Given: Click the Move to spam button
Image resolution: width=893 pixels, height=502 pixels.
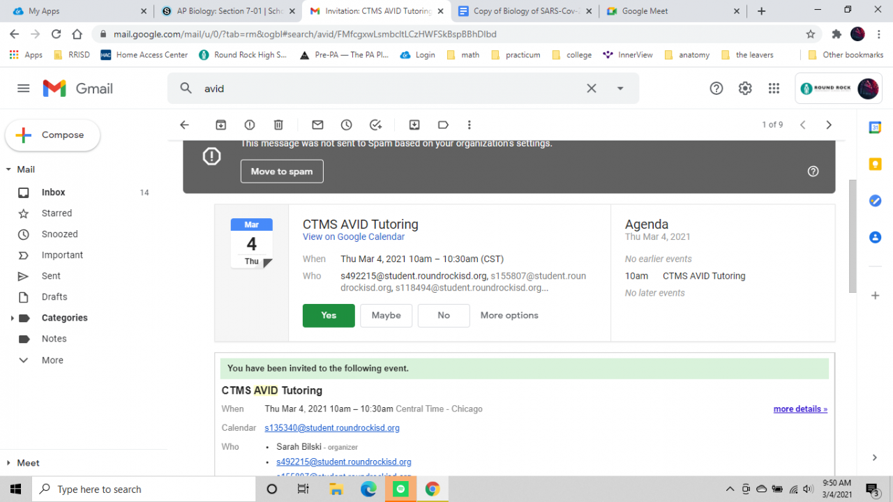Looking at the screenshot, I should coord(282,172).
